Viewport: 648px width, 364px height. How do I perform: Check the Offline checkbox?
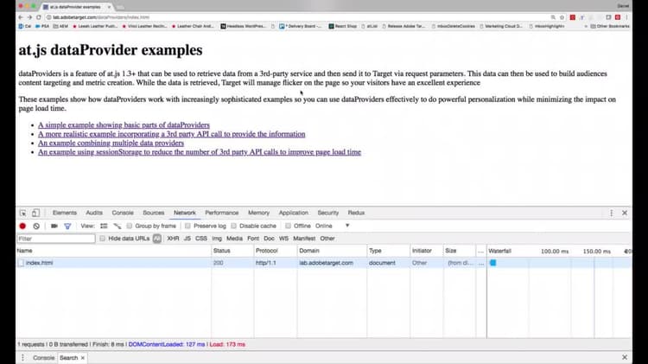288,226
